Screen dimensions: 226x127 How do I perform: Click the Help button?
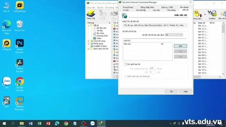tap(186, 91)
